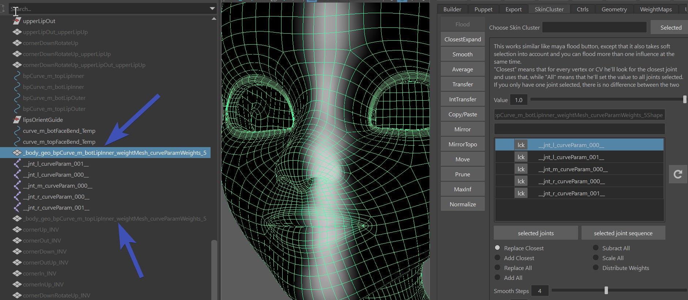The image size is (688, 300).
Task: Click the lipsOrientGuide node icon
Action: pos(17,120)
